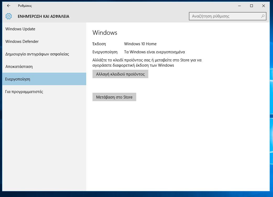Viewport: 273px width, 197px height.
Task: Click the Windows heading in content pane
Action: point(105,33)
